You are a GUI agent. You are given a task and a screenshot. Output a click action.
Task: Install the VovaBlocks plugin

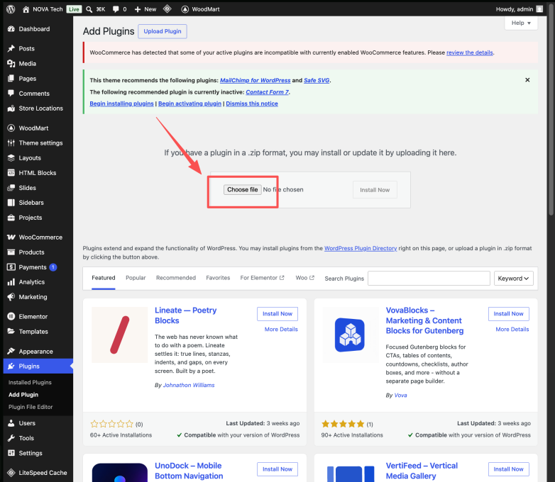pyautogui.click(x=509, y=314)
